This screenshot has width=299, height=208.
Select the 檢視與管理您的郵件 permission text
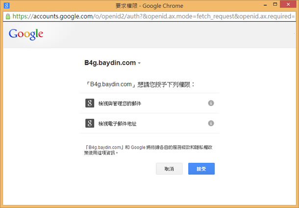point(120,104)
